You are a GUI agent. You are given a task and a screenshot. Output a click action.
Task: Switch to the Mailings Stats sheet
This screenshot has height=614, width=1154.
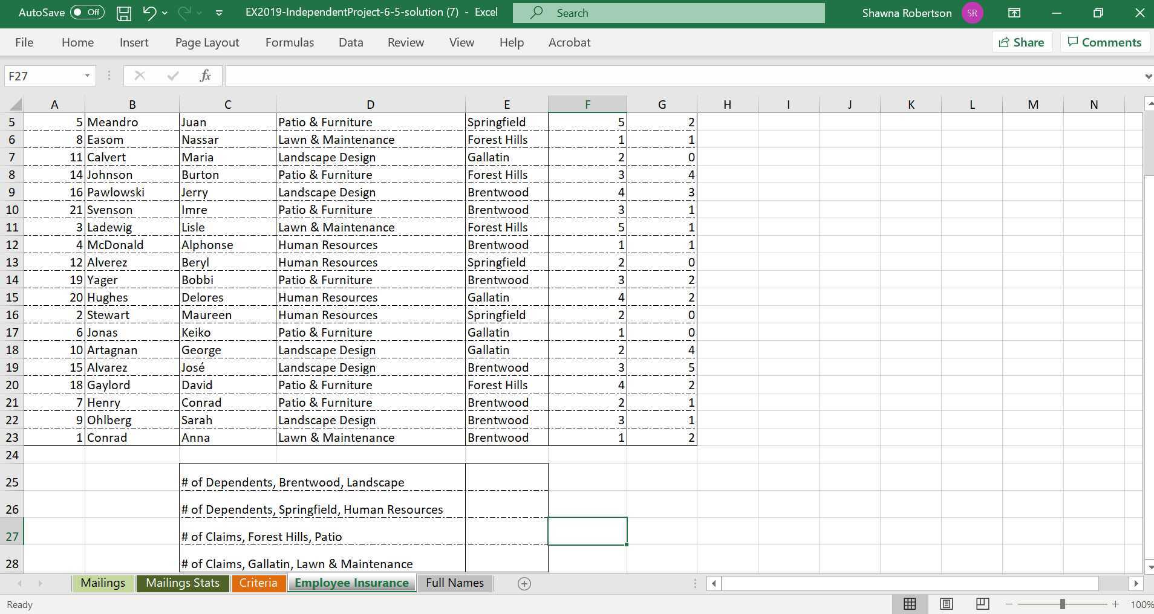click(x=183, y=583)
